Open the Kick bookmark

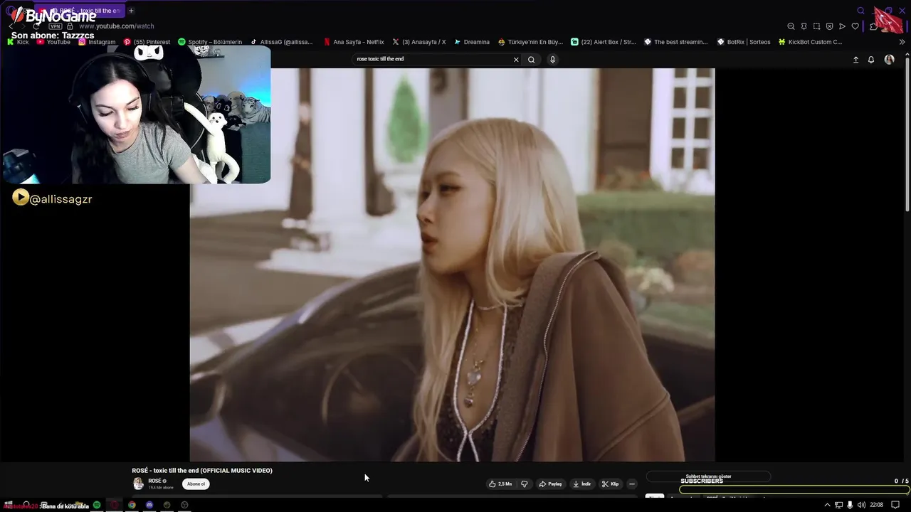coord(18,42)
